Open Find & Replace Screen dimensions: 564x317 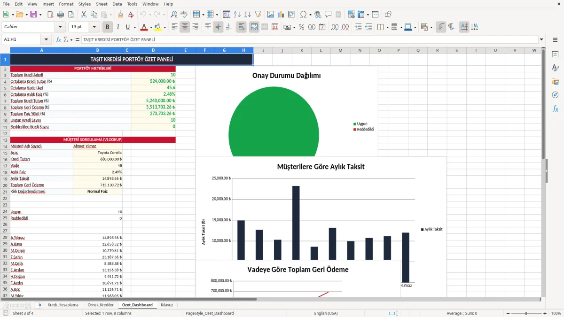pos(174,15)
